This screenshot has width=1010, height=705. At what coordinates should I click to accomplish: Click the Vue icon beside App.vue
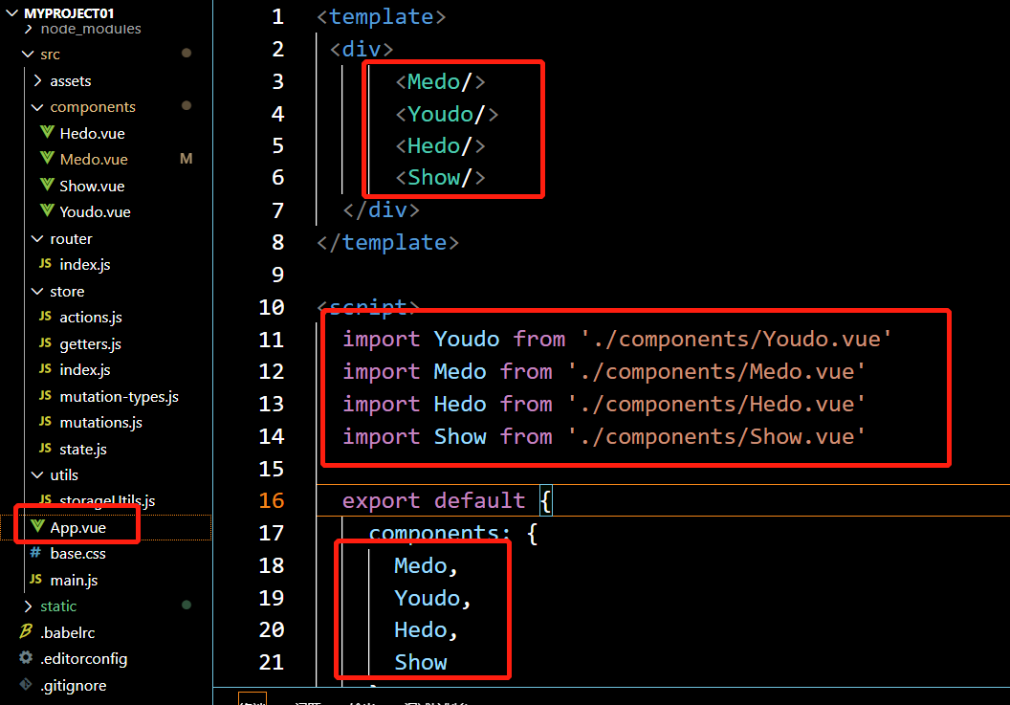tap(37, 526)
